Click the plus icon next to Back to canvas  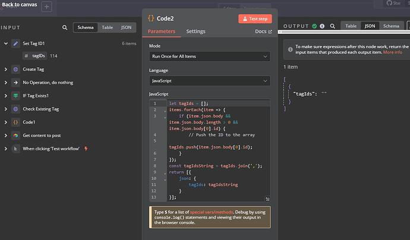coord(47,7)
